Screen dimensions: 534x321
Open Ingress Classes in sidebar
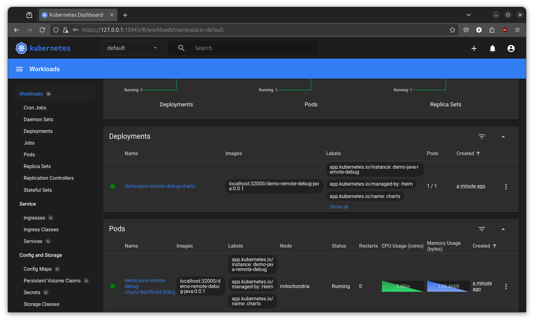pyautogui.click(x=41, y=229)
